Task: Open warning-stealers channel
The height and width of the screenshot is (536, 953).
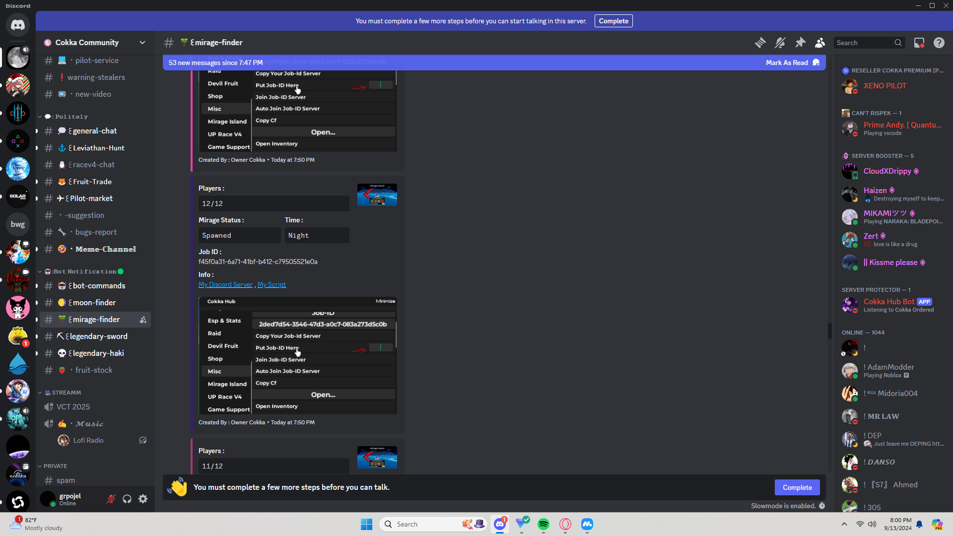Action: coord(95,77)
